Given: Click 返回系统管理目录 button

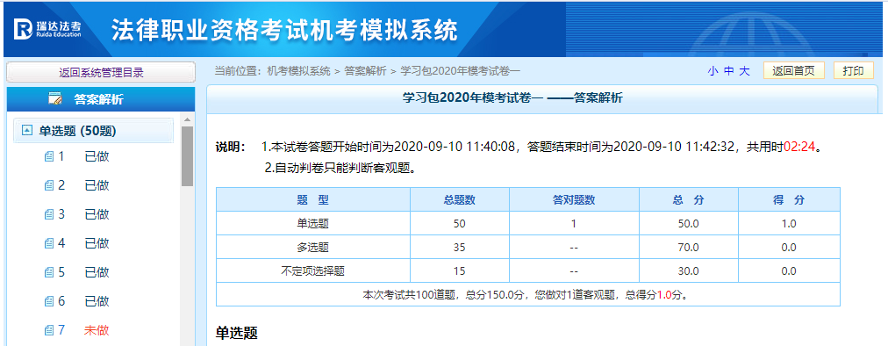Looking at the screenshot, I should pyautogui.click(x=101, y=73).
